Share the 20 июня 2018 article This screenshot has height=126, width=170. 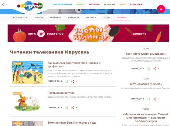tap(73, 81)
